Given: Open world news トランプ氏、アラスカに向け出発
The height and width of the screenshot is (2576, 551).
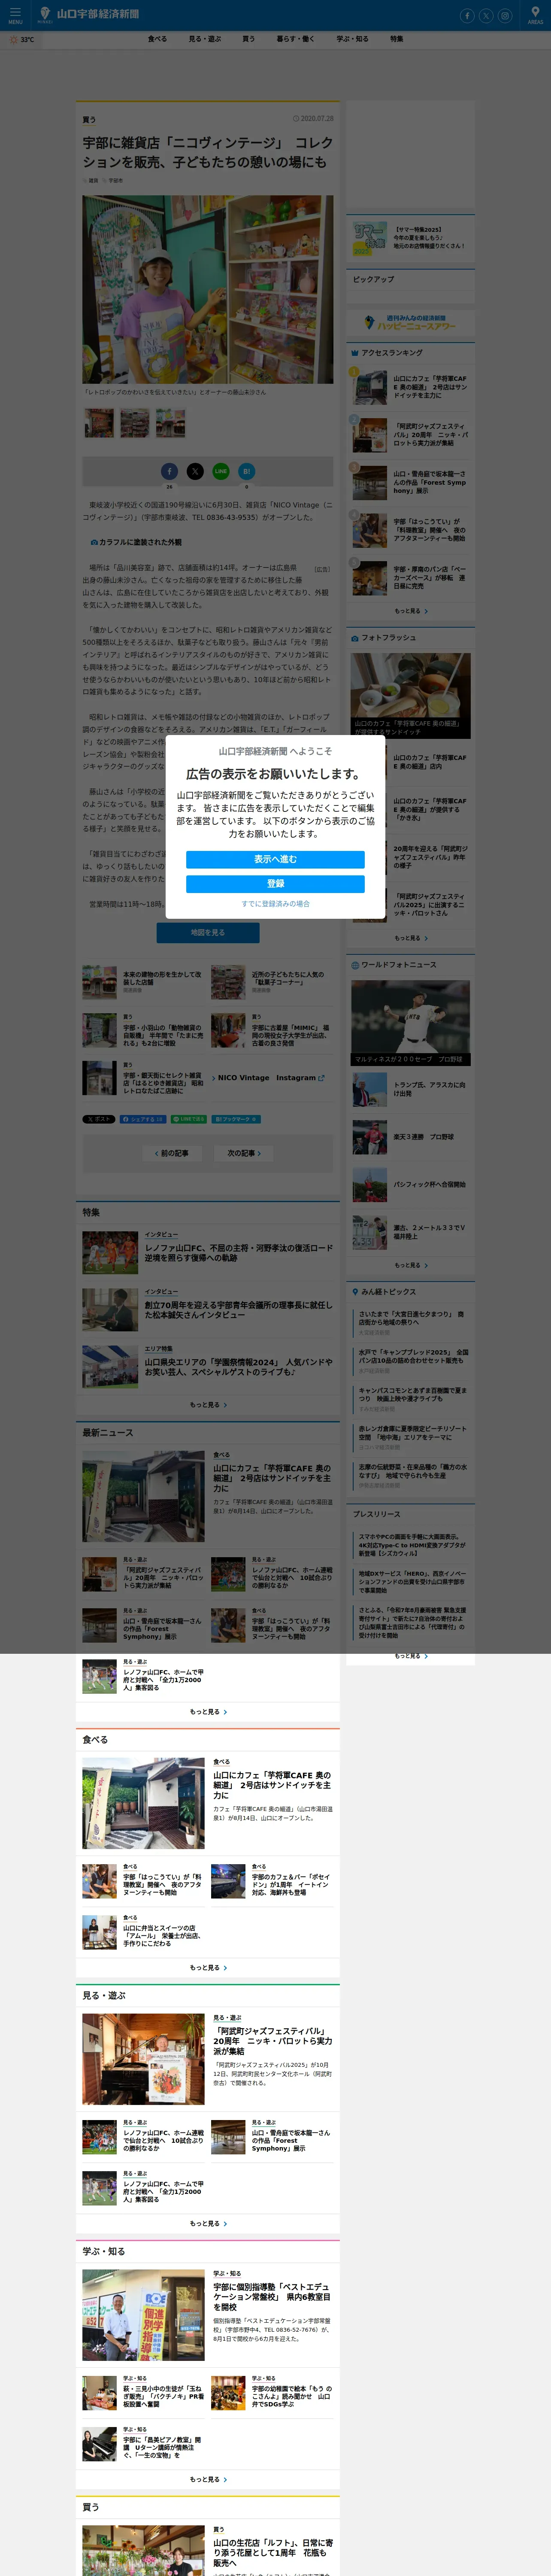Looking at the screenshot, I should [x=430, y=1089].
